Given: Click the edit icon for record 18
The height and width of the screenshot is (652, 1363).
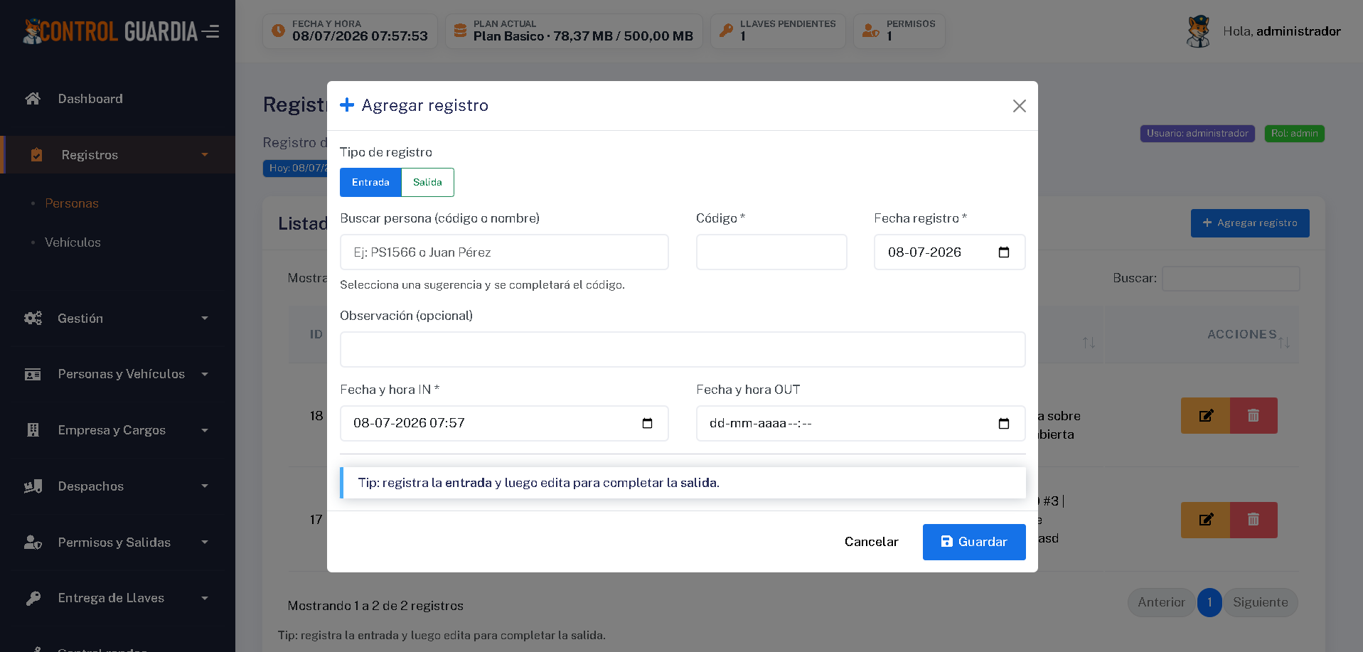Looking at the screenshot, I should [1206, 416].
